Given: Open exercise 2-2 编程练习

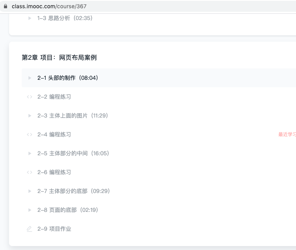Looking at the screenshot, I should coord(54,97).
